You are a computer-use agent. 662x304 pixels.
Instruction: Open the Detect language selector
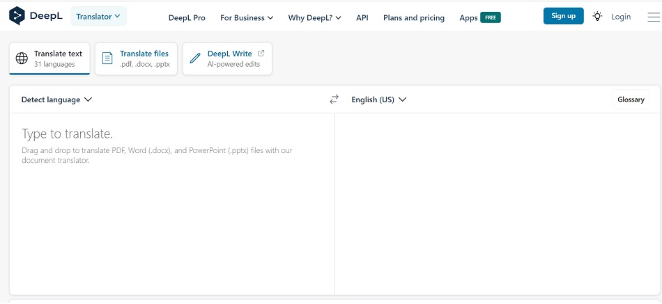tap(56, 100)
